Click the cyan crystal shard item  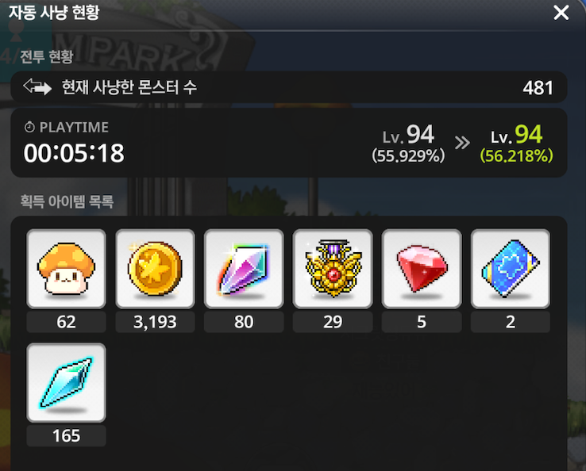point(66,382)
